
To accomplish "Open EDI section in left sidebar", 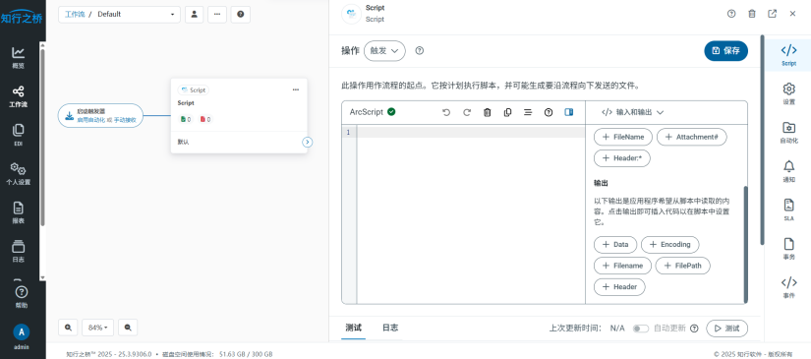I will (x=18, y=135).
